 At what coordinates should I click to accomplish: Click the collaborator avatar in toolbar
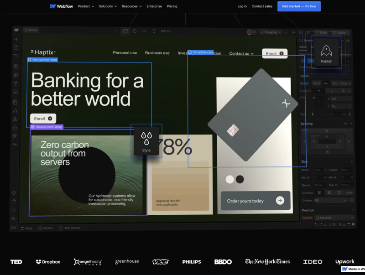coord(249,32)
